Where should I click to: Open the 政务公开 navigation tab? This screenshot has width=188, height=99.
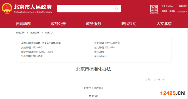[58, 24]
